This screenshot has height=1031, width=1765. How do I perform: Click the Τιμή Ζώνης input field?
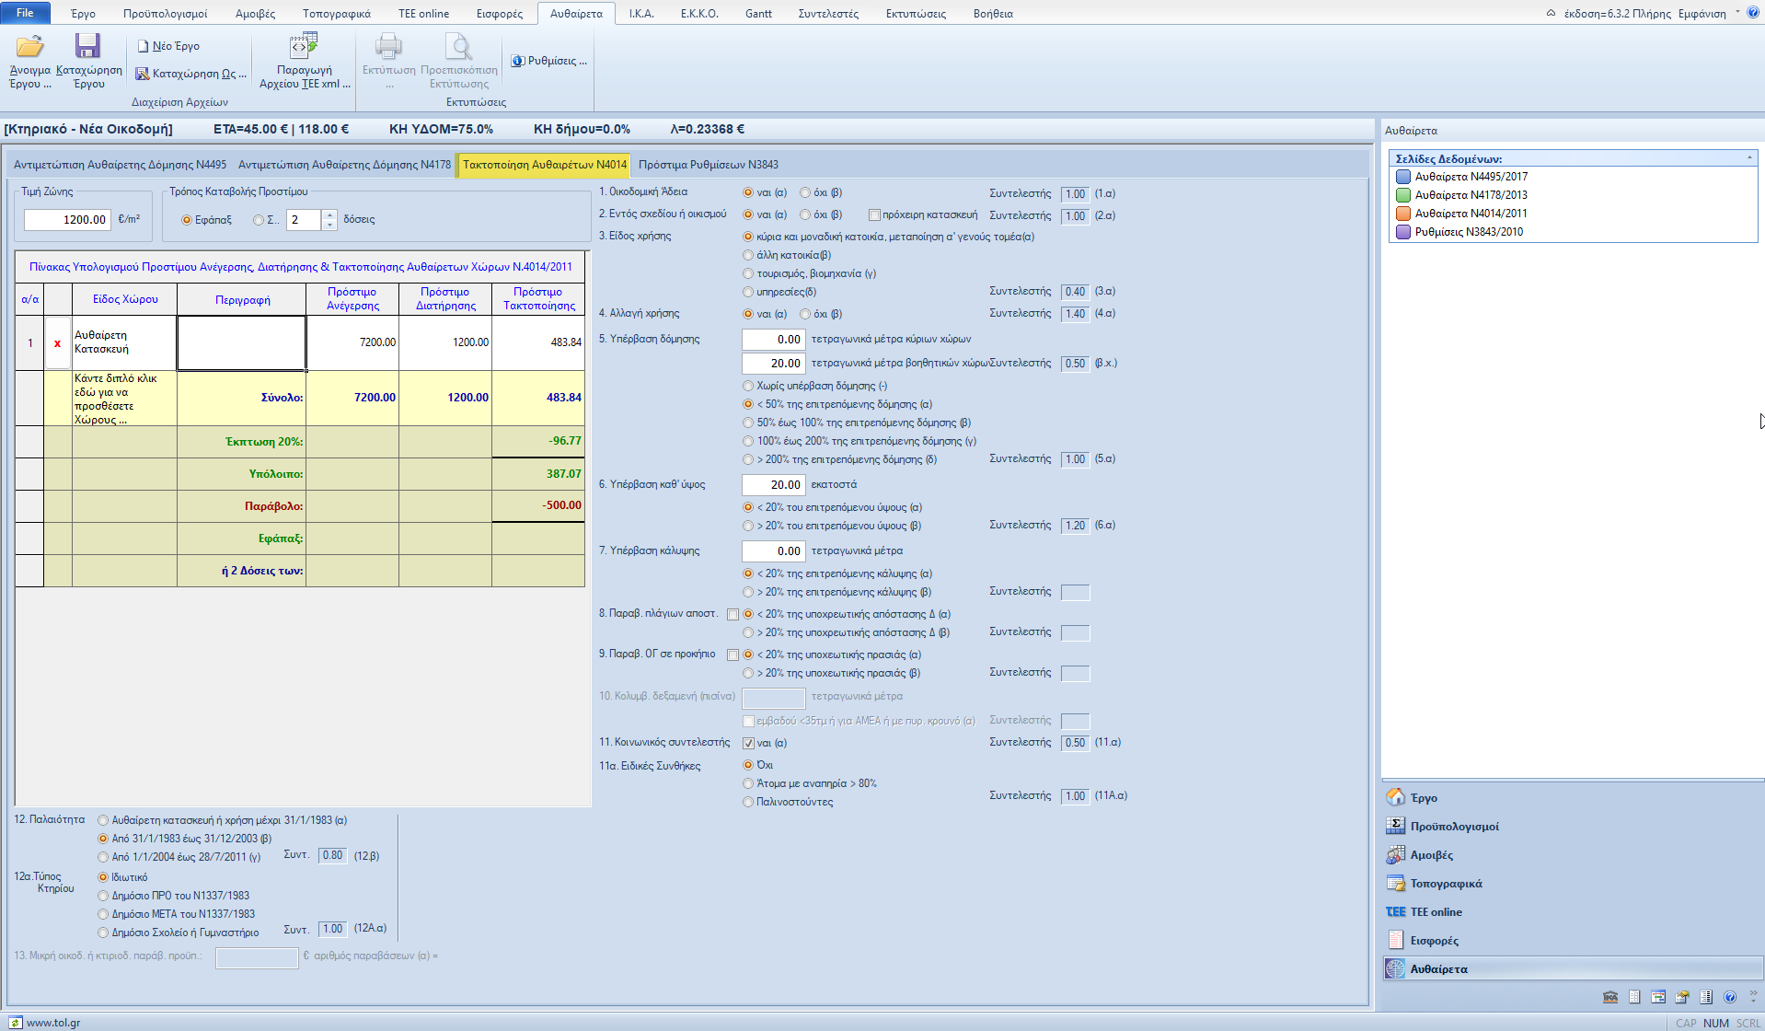(x=66, y=220)
